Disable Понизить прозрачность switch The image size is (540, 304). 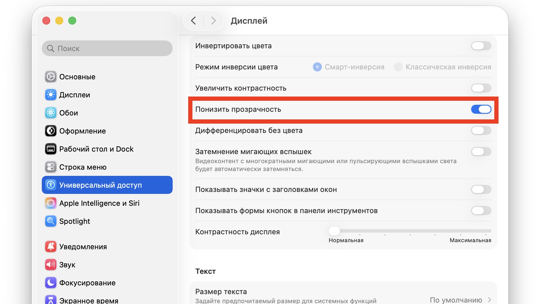pos(481,109)
